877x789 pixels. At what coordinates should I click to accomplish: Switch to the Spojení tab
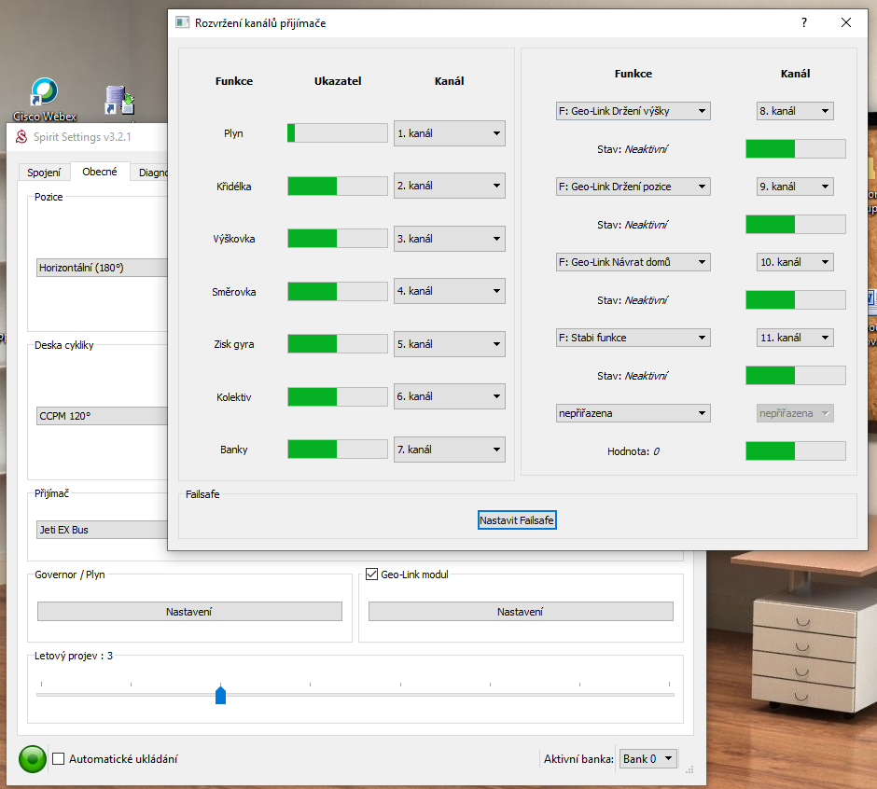(x=44, y=173)
